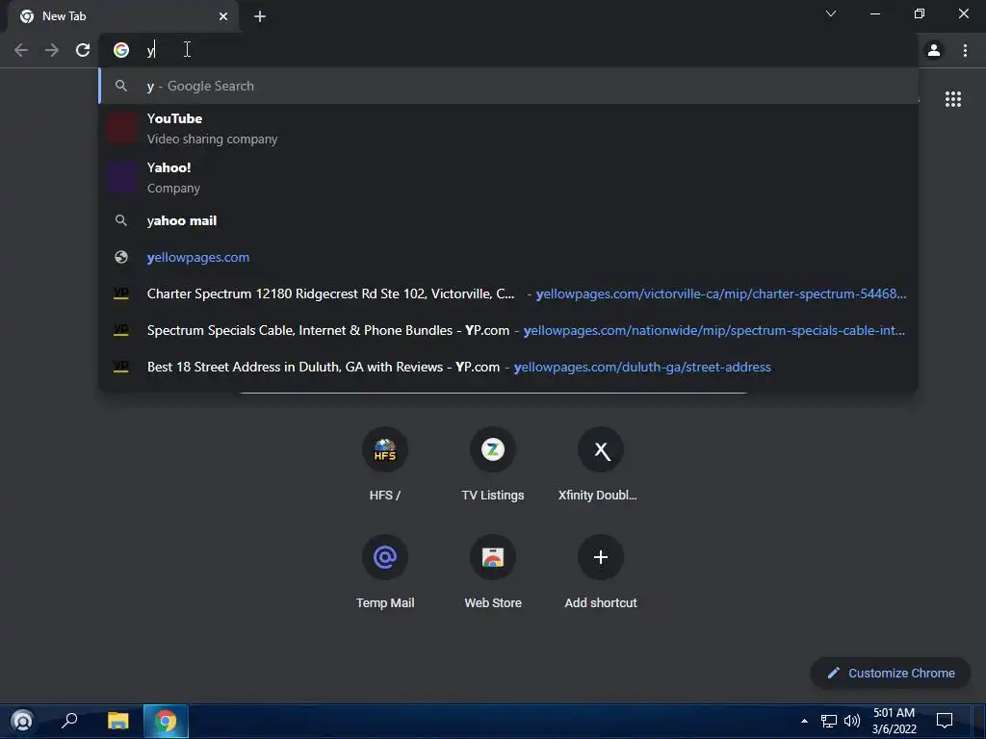986x739 pixels.
Task: Select the New Tab tab
Action: (x=122, y=16)
